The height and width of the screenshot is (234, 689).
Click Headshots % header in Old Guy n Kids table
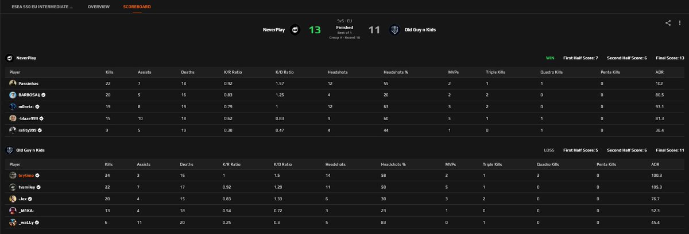(394, 164)
